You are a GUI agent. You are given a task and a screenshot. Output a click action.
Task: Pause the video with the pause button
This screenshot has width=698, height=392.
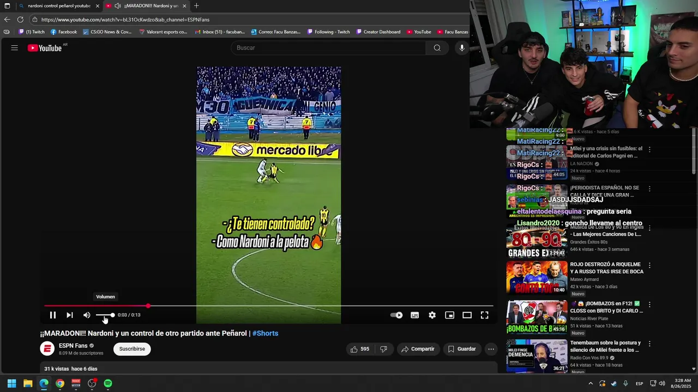coord(53,315)
